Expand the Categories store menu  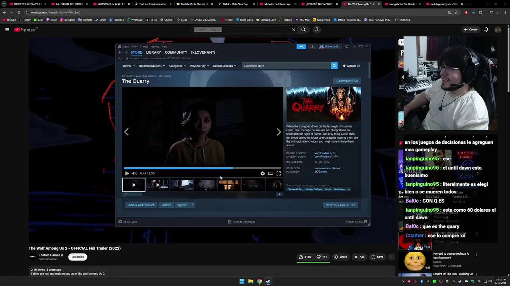click(177, 66)
